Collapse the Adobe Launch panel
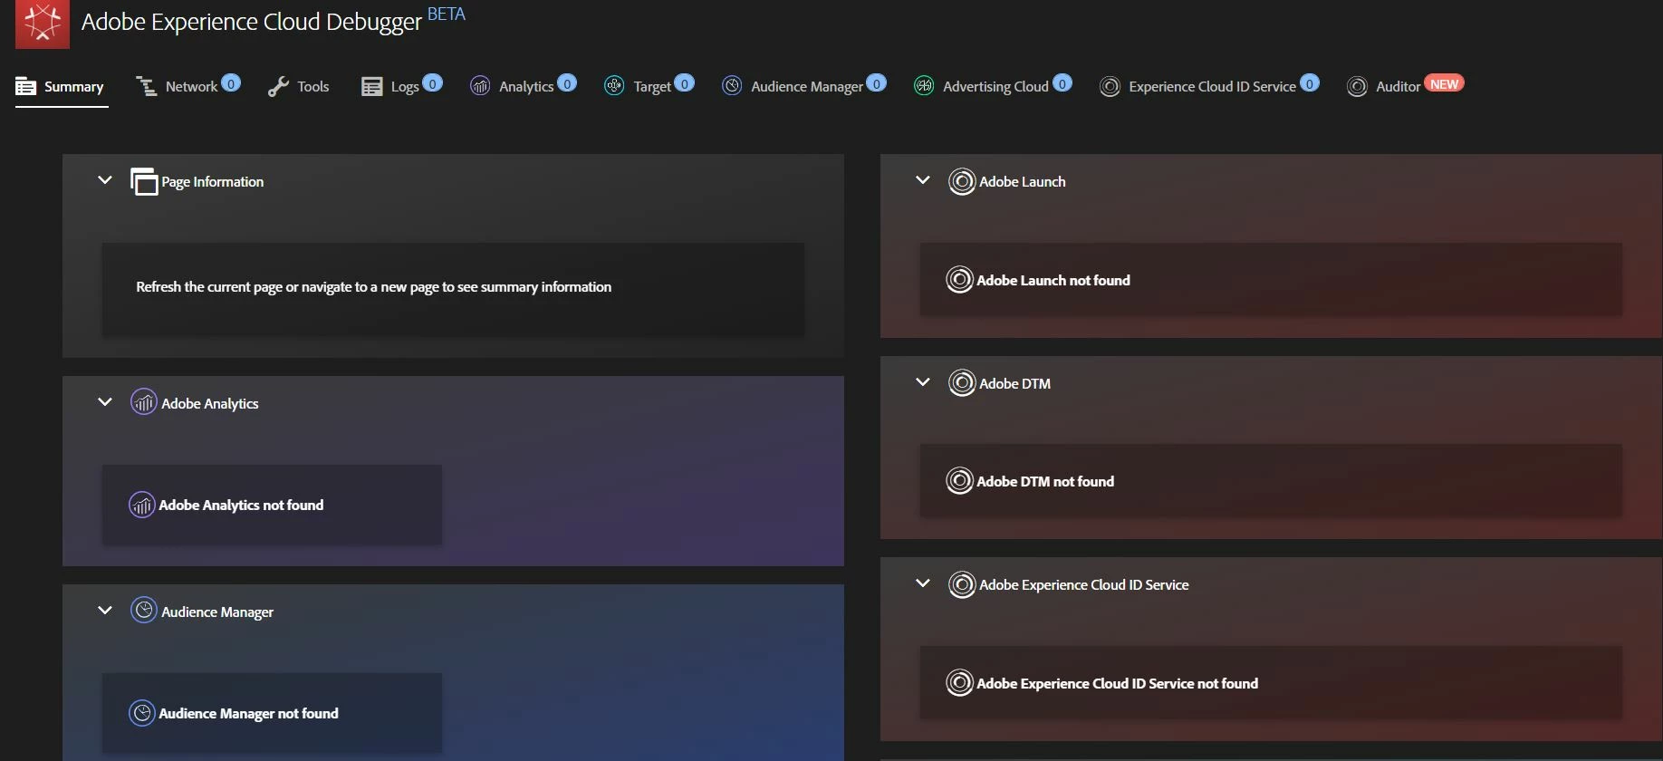This screenshot has width=1663, height=761. (923, 180)
